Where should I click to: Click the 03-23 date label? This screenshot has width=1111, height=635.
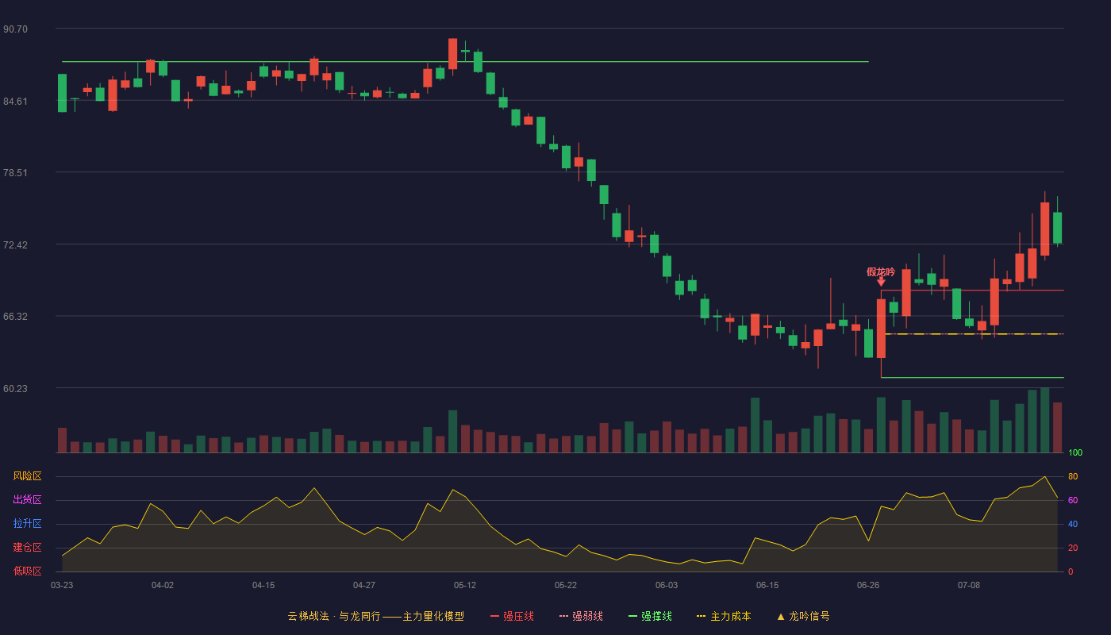pos(62,585)
